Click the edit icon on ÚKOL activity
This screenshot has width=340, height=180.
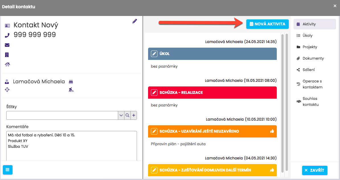coord(154,54)
